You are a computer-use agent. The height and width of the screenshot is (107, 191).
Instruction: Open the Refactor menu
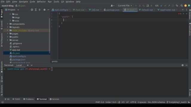(x=41, y=2)
